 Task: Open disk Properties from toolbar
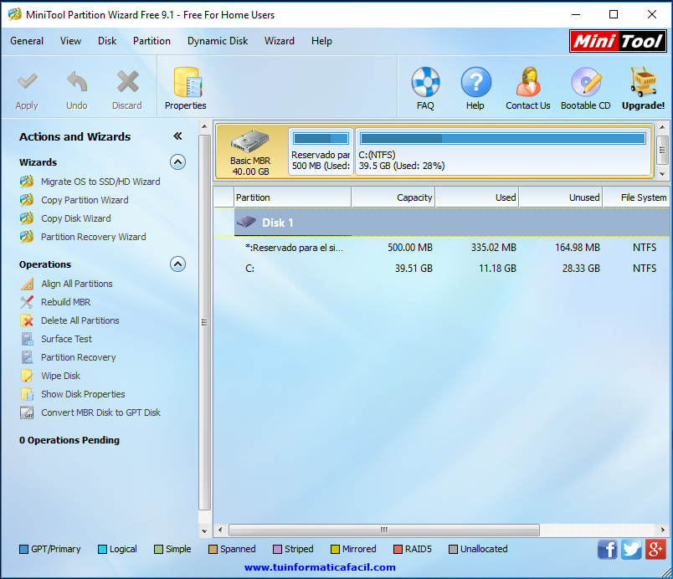186,90
